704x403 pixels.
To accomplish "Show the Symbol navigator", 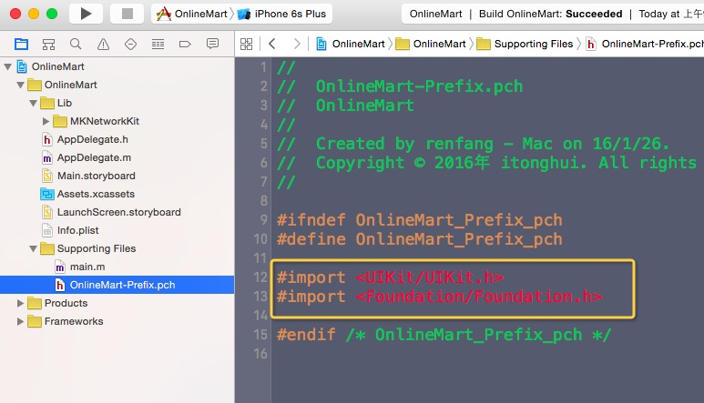I will point(48,44).
